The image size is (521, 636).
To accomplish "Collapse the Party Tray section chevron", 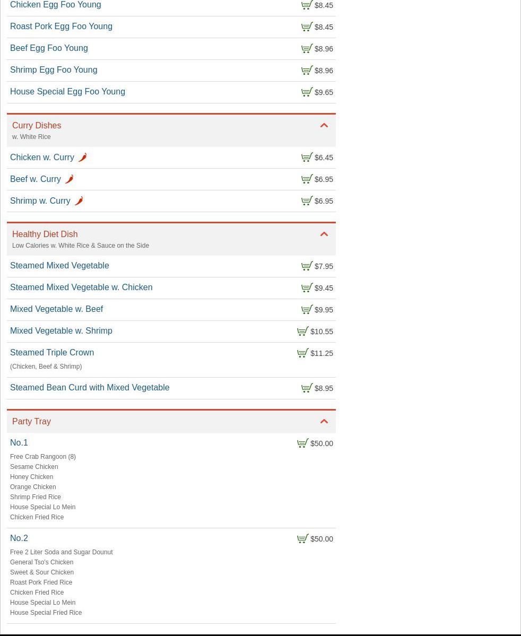I will tap(324, 422).
